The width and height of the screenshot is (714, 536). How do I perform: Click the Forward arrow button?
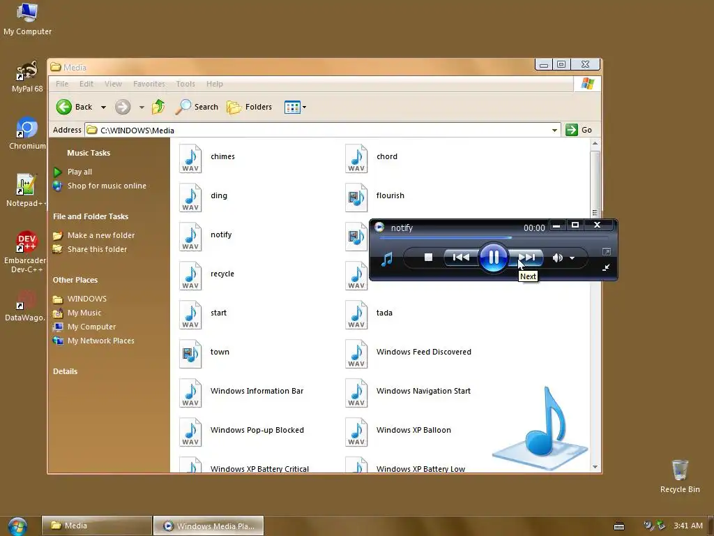123,107
